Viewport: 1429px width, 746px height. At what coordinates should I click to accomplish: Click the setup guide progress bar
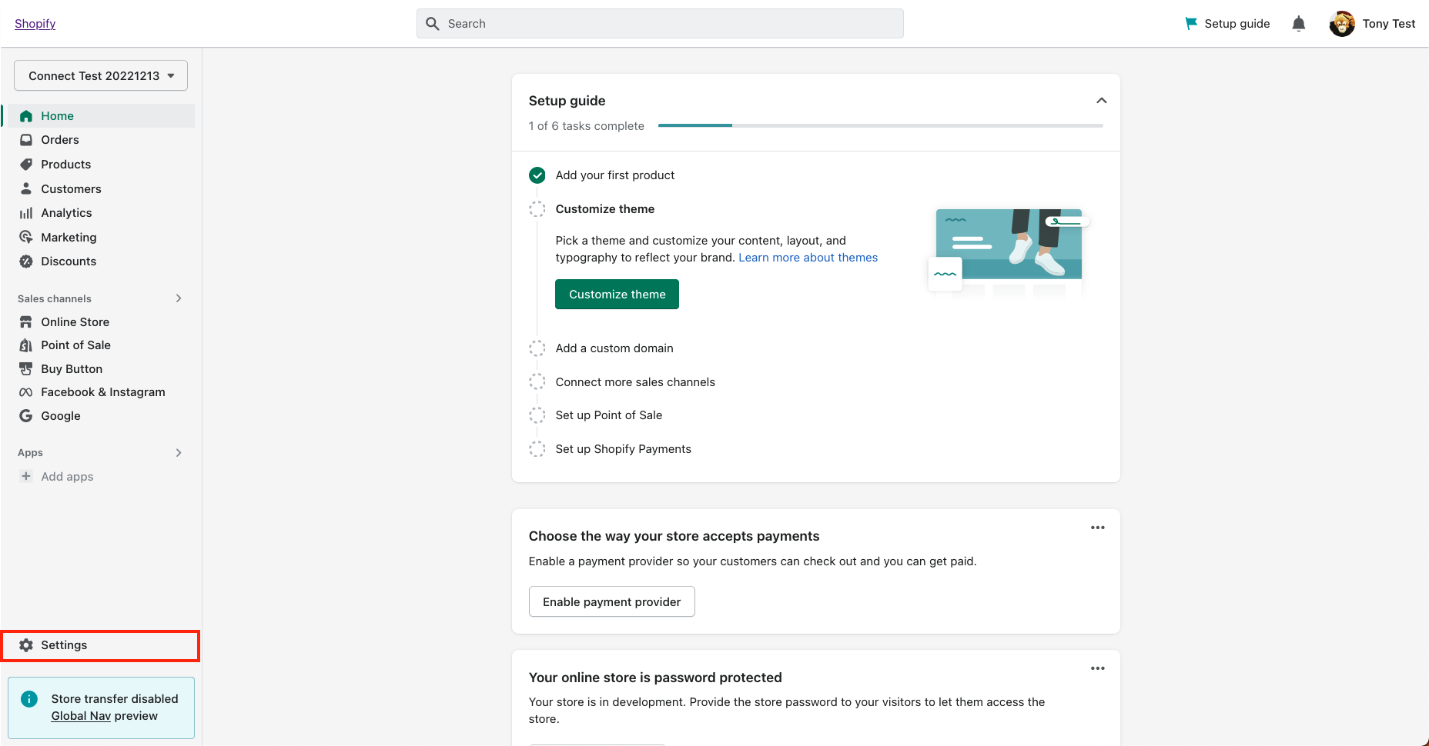pyautogui.click(x=881, y=125)
